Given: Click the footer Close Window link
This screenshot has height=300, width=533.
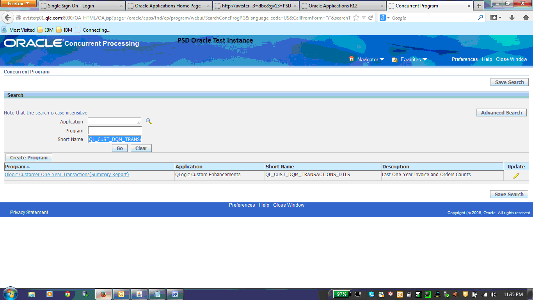Looking at the screenshot, I should tap(289, 205).
